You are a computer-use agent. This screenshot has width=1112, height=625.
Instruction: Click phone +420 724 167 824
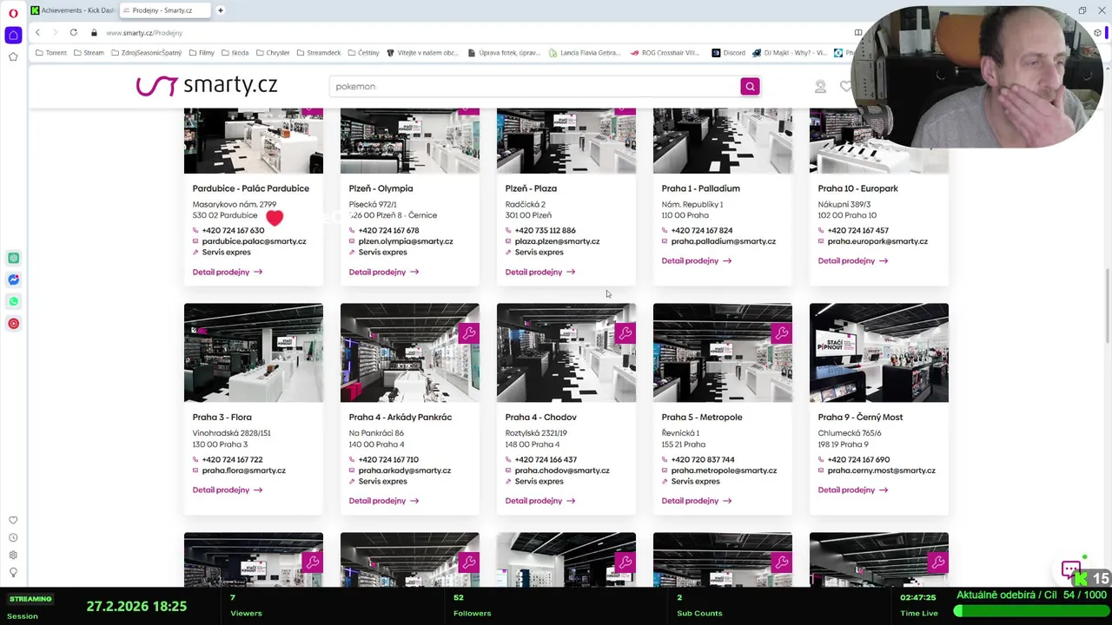click(701, 231)
